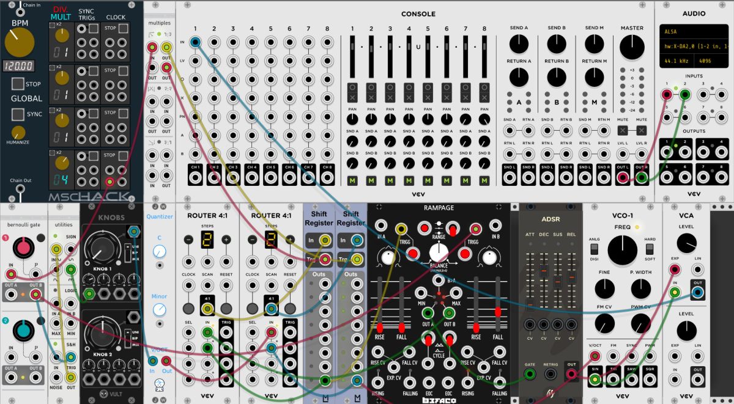Click the VCO-1 SIN output jack
The image size is (734, 404).
coord(595,379)
